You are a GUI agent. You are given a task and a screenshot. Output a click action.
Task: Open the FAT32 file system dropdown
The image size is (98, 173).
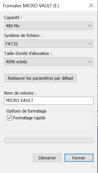[49, 44]
